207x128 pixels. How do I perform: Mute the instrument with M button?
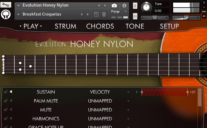point(135,16)
